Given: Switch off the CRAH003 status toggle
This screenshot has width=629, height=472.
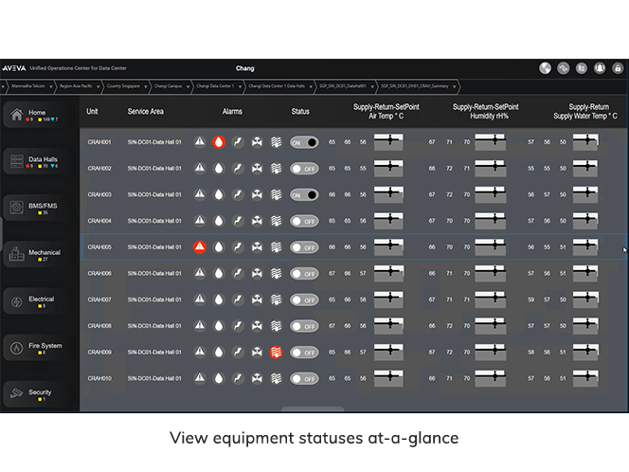Looking at the screenshot, I should click(x=304, y=194).
